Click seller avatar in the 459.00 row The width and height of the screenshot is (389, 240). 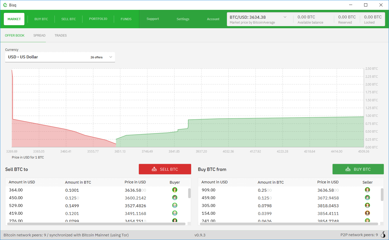368,198
